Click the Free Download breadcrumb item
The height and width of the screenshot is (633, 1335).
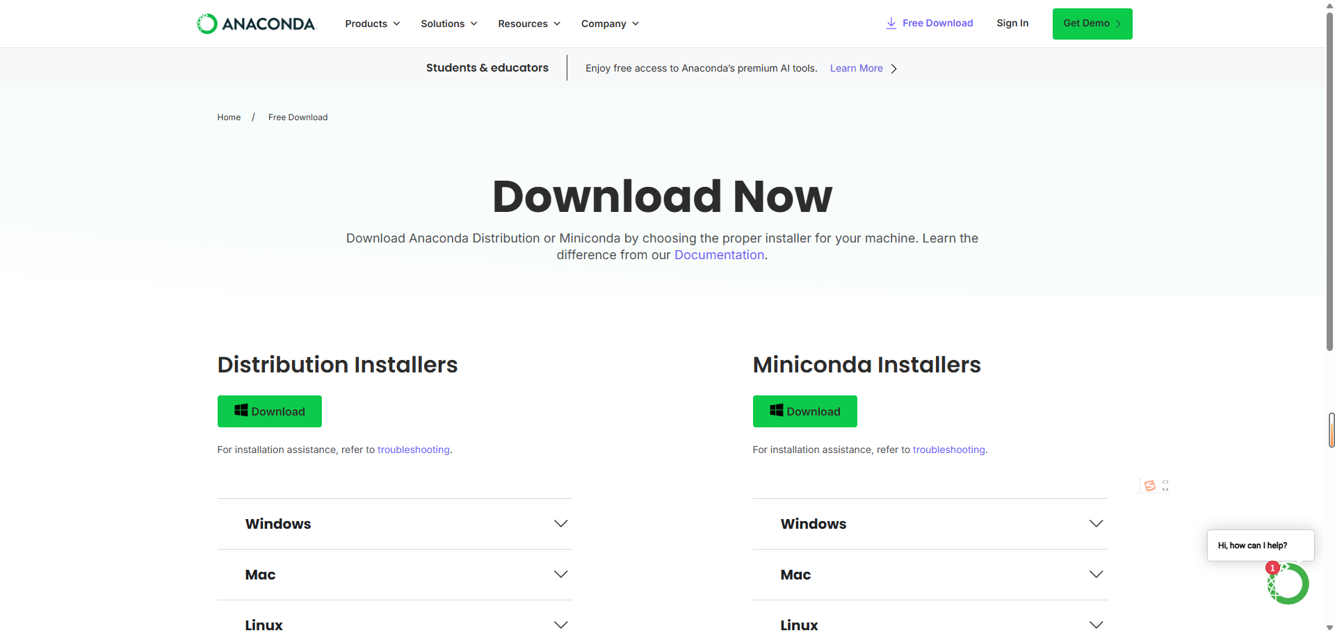pyautogui.click(x=298, y=117)
